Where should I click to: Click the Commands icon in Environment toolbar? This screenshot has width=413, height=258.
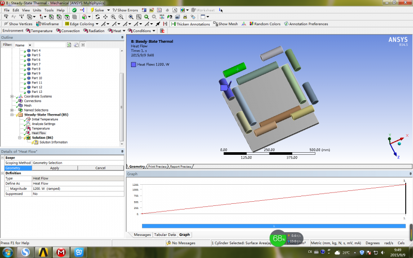pos(162,31)
